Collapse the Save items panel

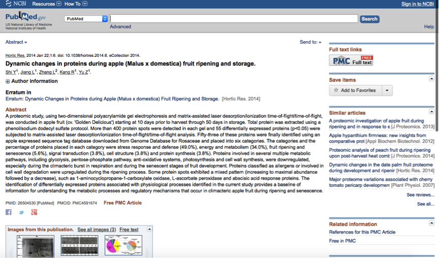[x=431, y=79]
